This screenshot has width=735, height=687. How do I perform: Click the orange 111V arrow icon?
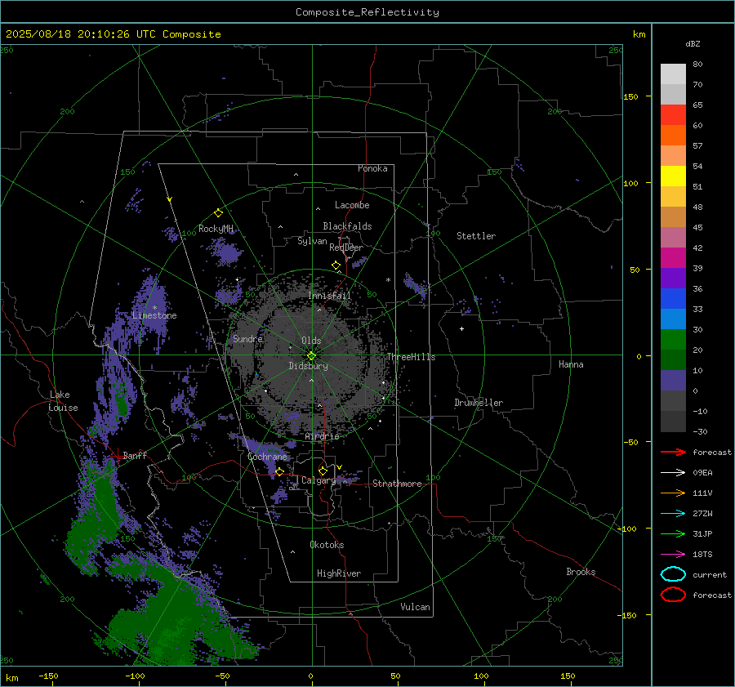click(x=673, y=493)
